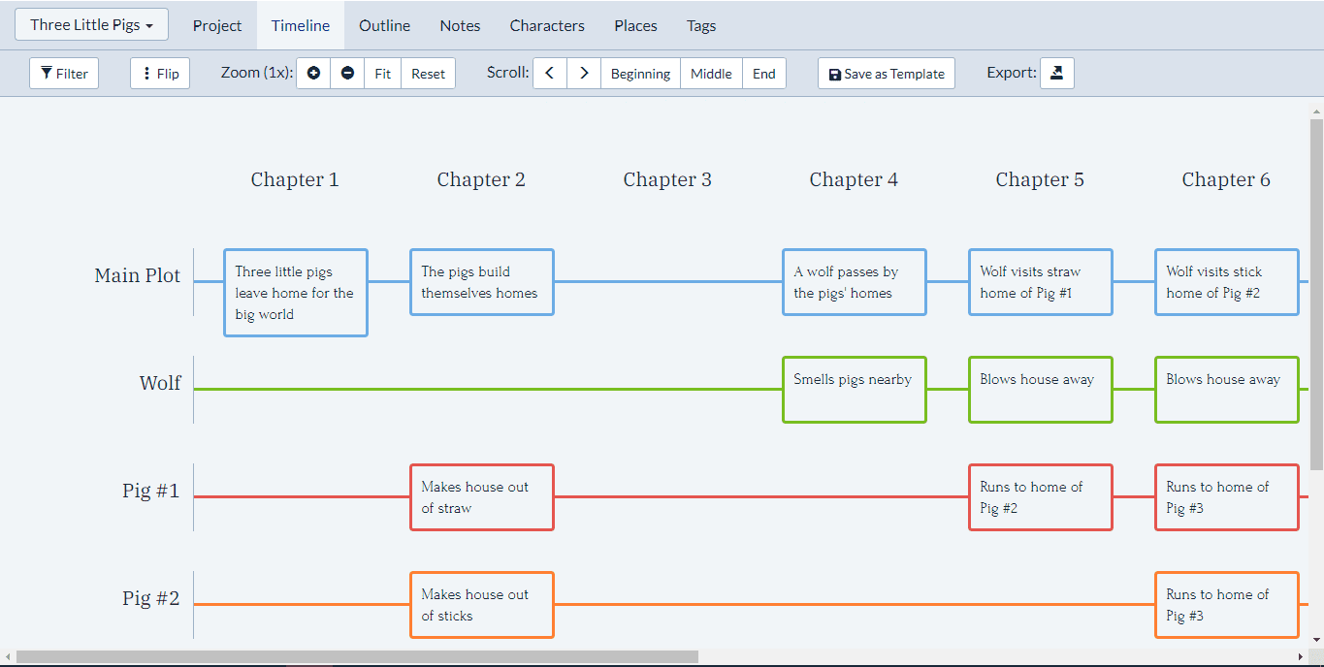Screen dimensions: 1324x667
Task: Open the Filter options
Action: point(63,73)
